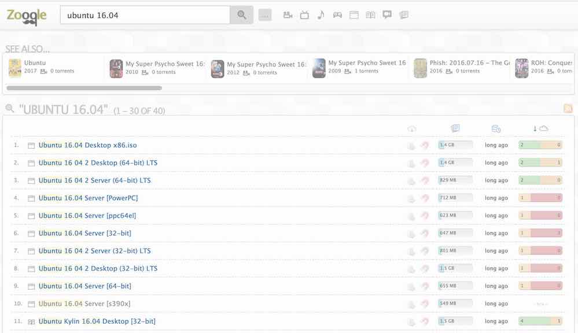
Task: Sort results by age column header
Action: [x=496, y=128]
